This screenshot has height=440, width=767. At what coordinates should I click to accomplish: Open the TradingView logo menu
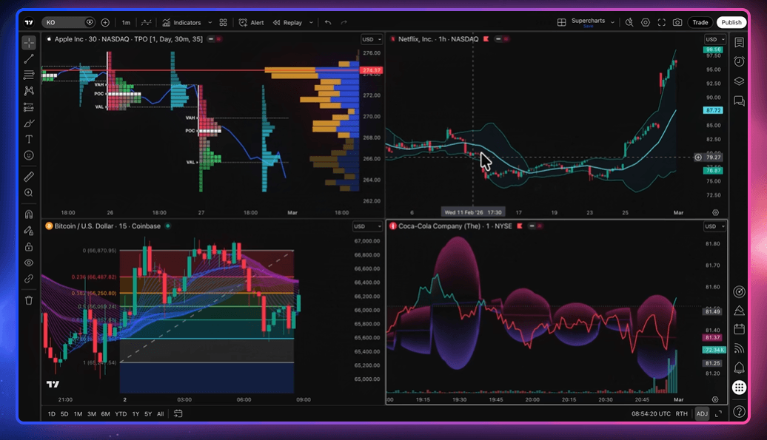tap(29, 22)
